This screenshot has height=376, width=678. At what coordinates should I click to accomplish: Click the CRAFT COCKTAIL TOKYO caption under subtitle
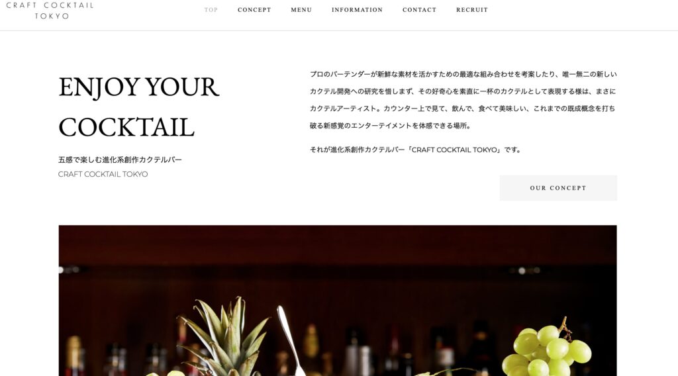click(103, 174)
